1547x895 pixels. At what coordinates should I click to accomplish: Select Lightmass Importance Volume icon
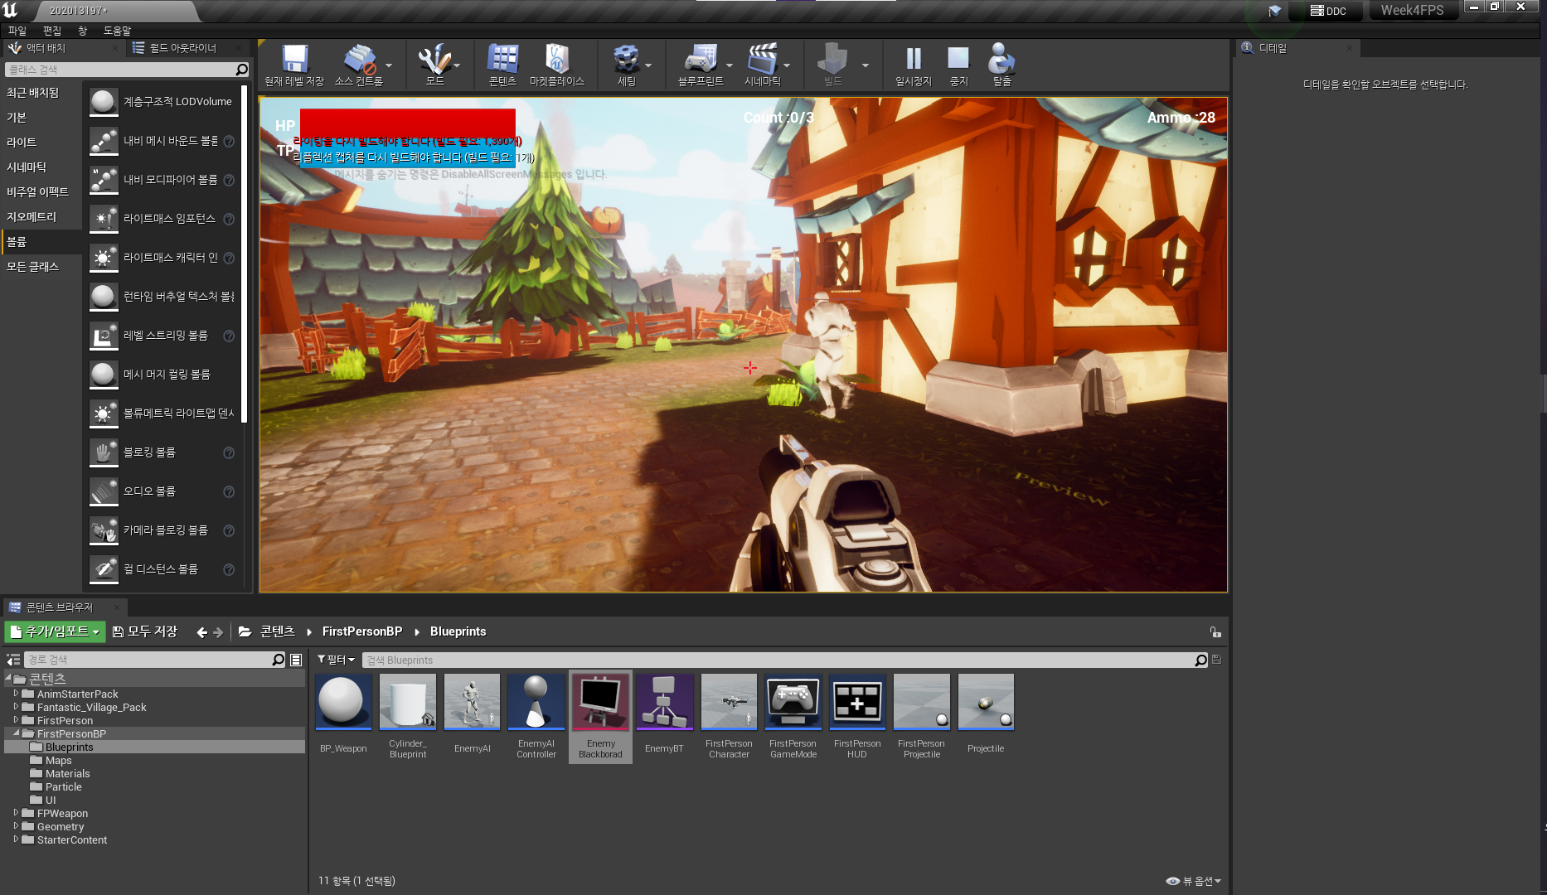pyautogui.click(x=104, y=219)
